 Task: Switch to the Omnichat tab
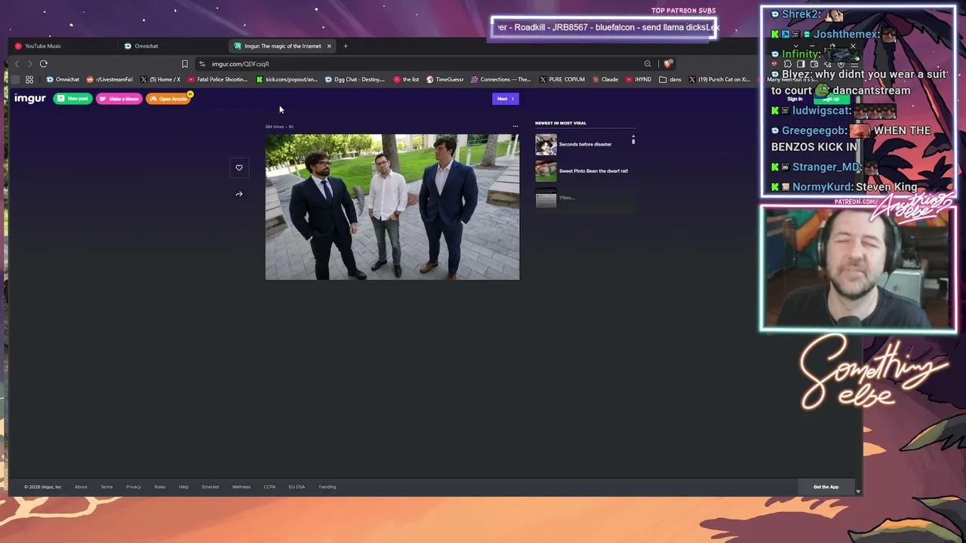coord(174,46)
